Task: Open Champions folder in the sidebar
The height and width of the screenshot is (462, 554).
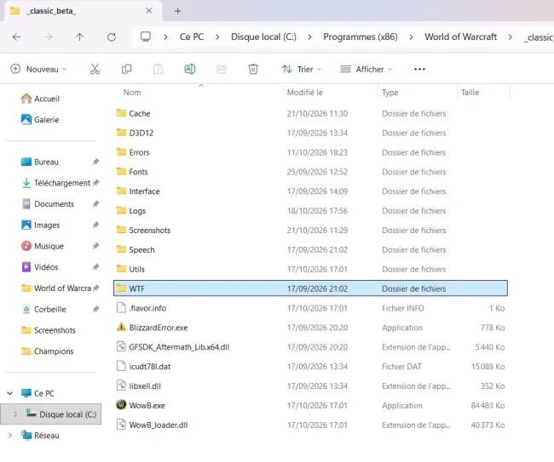Action: click(x=48, y=351)
